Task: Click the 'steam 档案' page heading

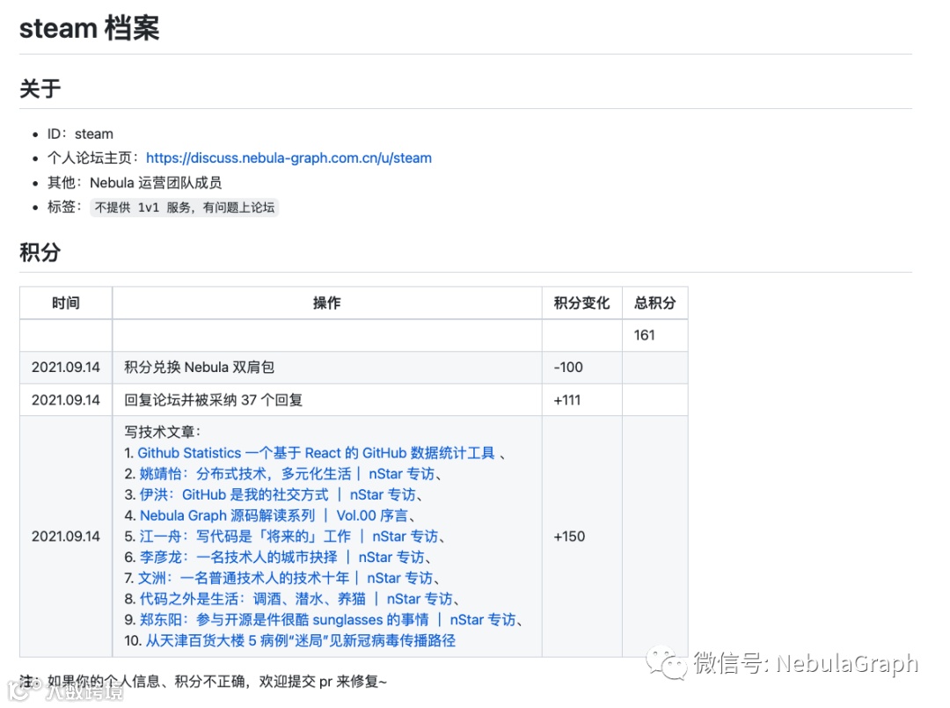Action: pos(90,28)
